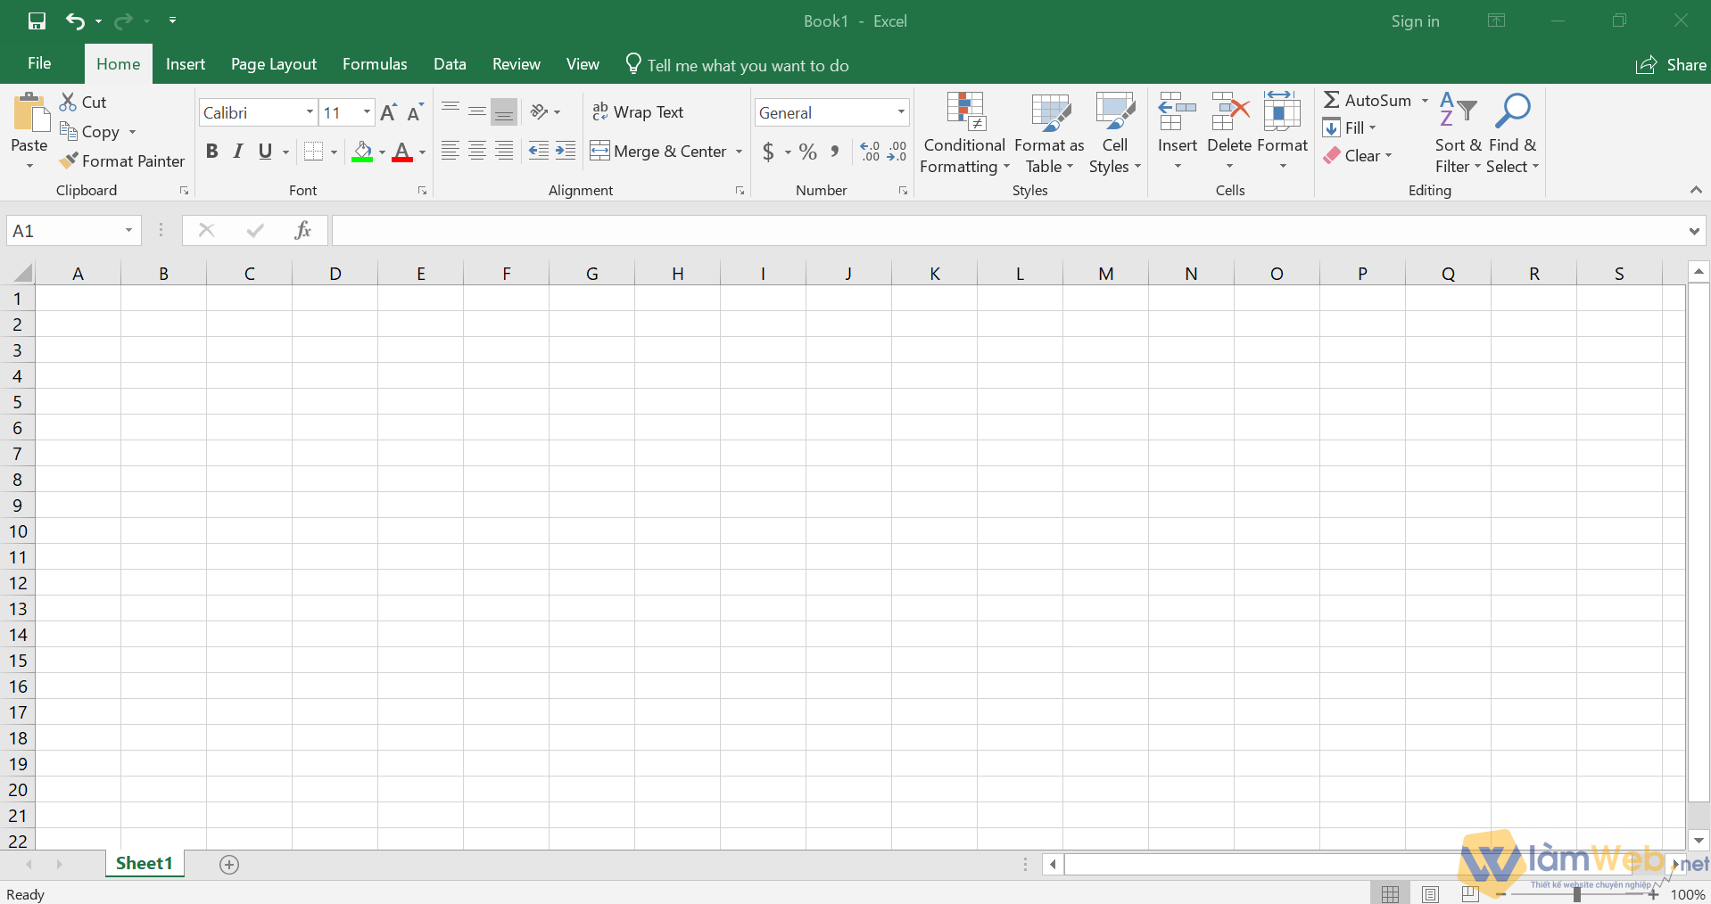Click the Fill button in Editing group
The image size is (1711, 904).
pyautogui.click(x=1350, y=127)
